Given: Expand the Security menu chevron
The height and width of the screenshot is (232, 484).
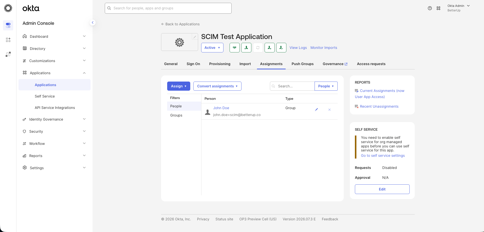Looking at the screenshot, I should (x=84, y=131).
